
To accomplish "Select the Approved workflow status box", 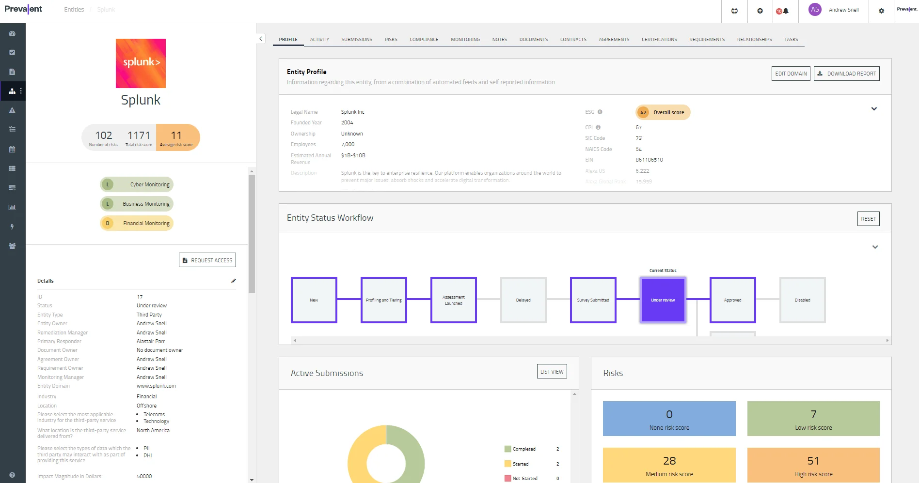I will pos(733,300).
